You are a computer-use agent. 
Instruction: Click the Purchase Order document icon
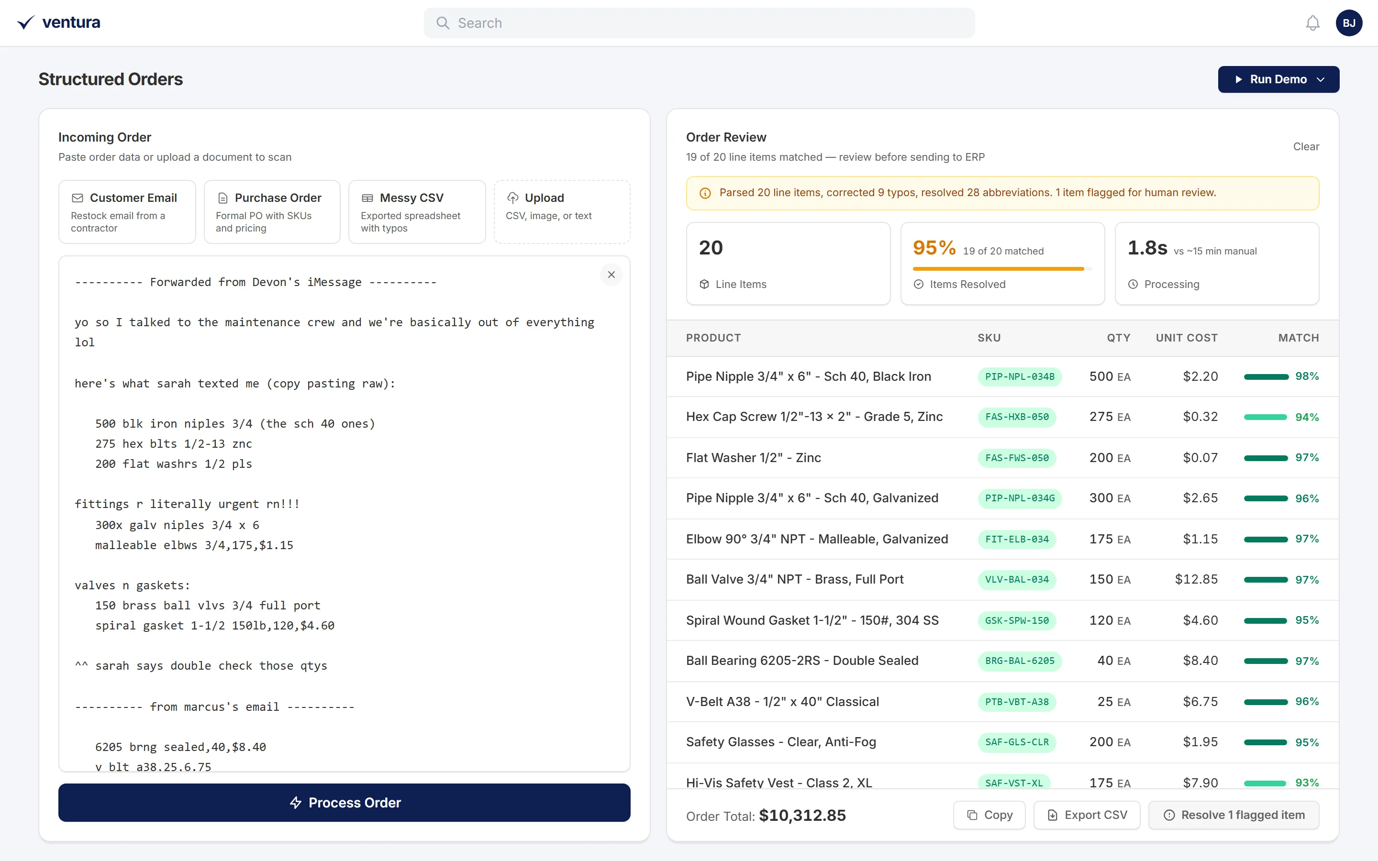coord(222,198)
